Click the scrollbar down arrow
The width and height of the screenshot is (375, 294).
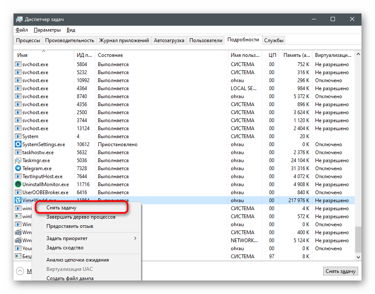coord(358,257)
